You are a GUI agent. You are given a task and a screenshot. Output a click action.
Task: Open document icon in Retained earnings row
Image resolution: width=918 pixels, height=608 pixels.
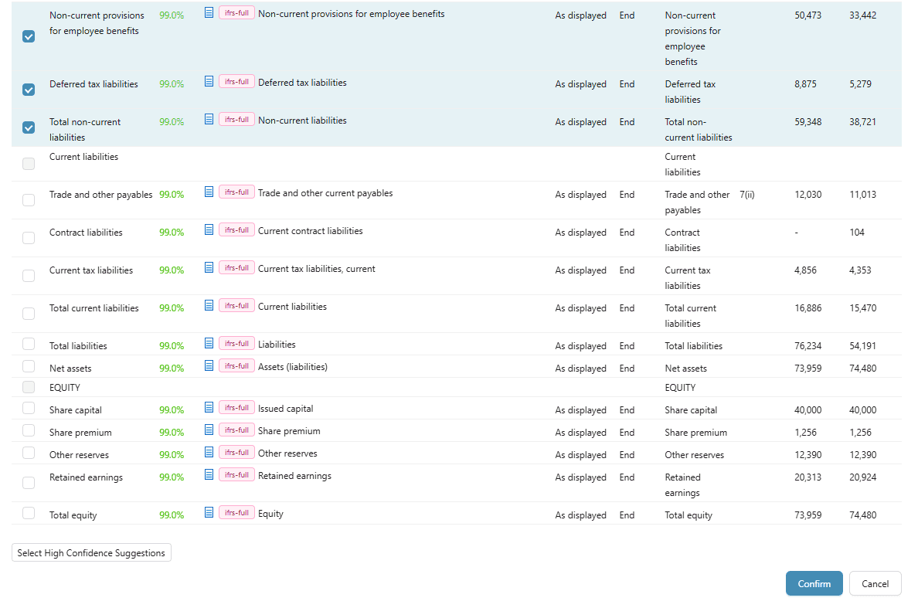coord(209,474)
